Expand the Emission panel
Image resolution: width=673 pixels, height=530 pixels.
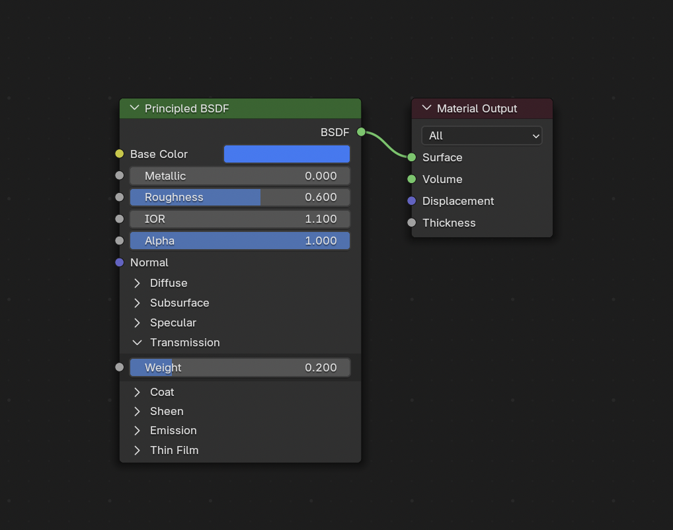[x=138, y=430]
